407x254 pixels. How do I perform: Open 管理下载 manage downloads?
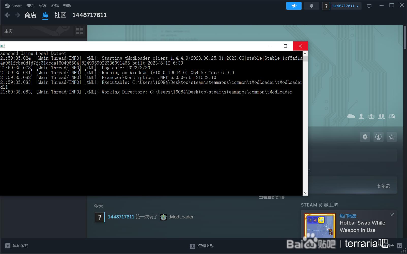(202, 246)
